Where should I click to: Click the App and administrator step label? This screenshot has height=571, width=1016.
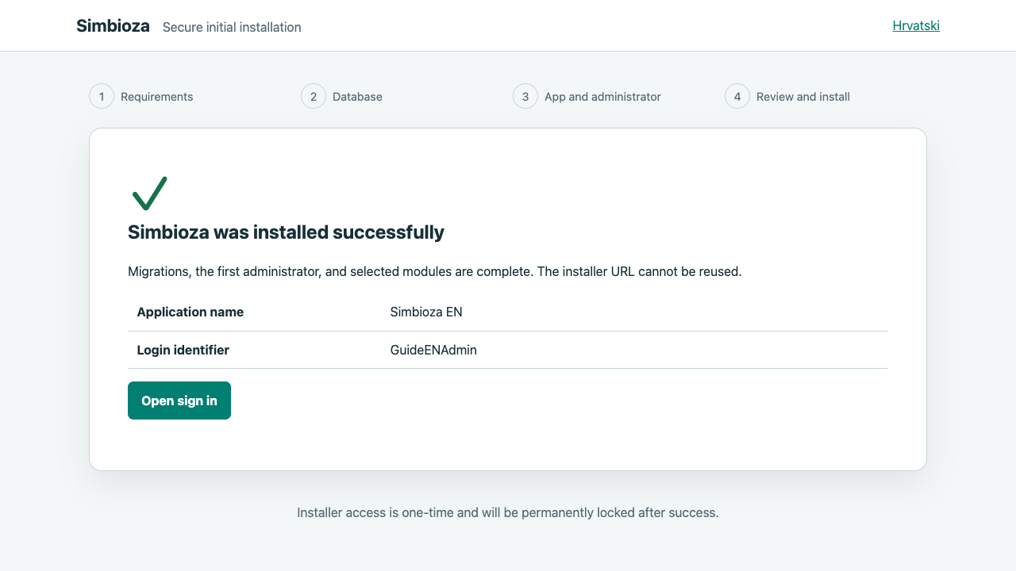tap(602, 97)
